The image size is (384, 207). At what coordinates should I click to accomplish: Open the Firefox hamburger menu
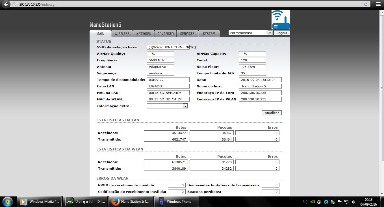click(378, 4)
